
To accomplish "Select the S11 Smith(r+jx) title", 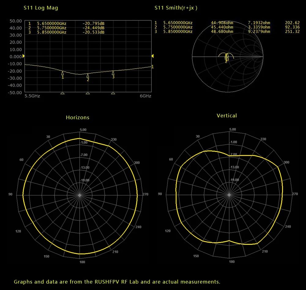I will click(176, 8).
